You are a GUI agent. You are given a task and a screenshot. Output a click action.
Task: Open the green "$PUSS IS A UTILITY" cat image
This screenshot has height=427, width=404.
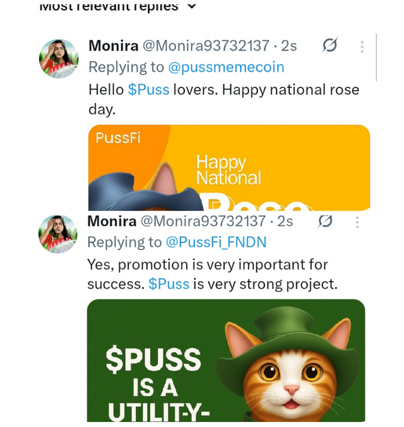click(x=225, y=360)
